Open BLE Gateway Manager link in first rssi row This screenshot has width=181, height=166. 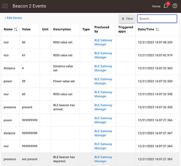coord(103,42)
